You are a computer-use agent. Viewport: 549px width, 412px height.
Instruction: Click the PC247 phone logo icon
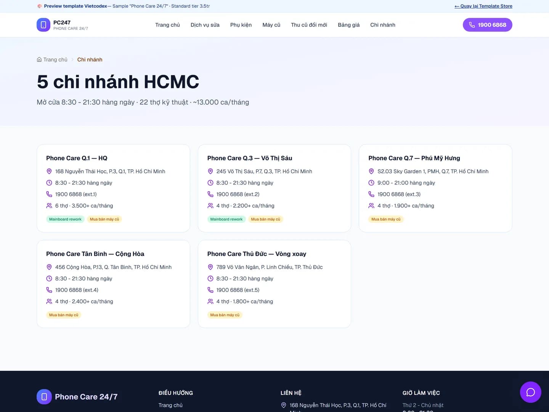pos(43,25)
